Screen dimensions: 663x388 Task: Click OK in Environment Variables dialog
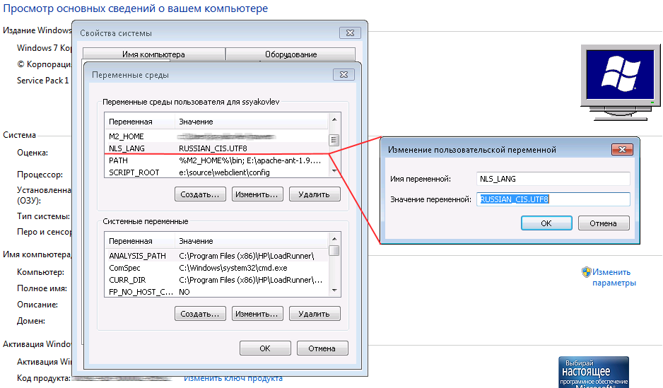click(265, 348)
